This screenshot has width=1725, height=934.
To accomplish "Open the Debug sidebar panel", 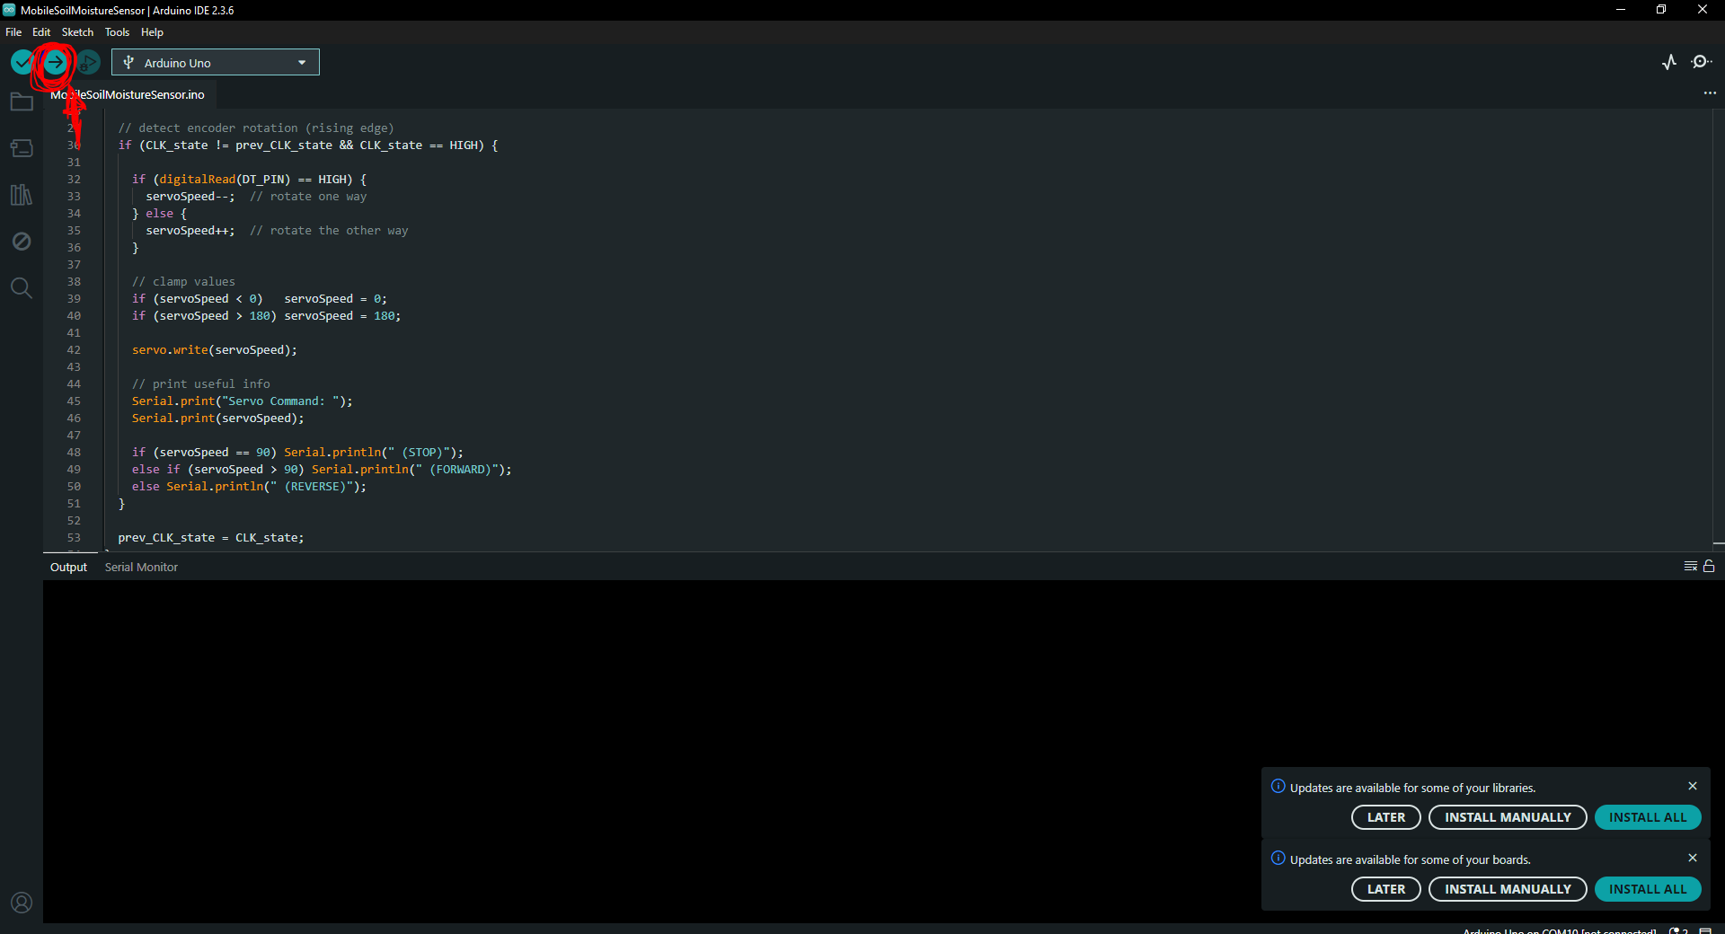I will [22, 242].
